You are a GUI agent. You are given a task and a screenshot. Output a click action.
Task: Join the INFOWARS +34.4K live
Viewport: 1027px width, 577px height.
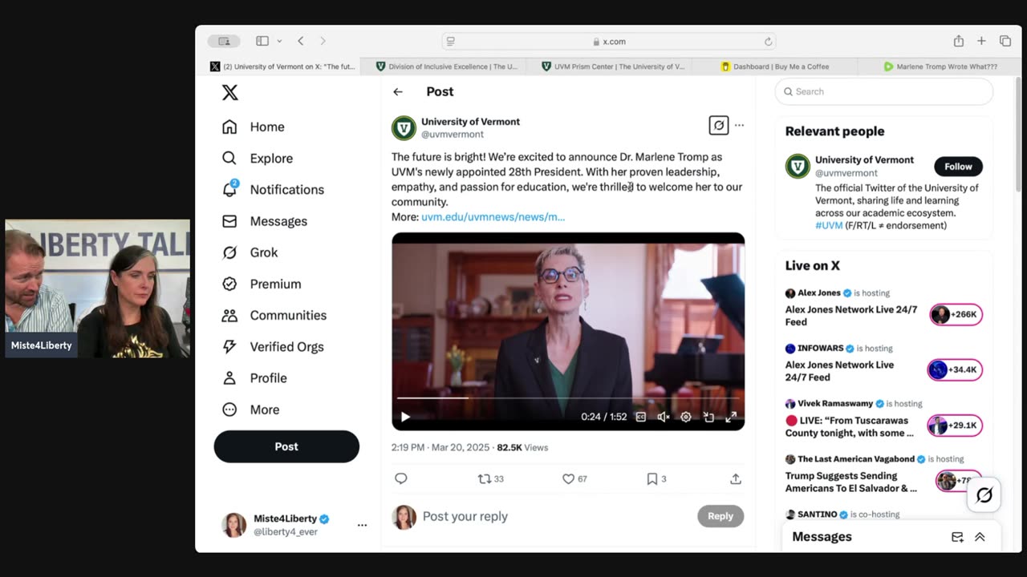click(x=955, y=369)
